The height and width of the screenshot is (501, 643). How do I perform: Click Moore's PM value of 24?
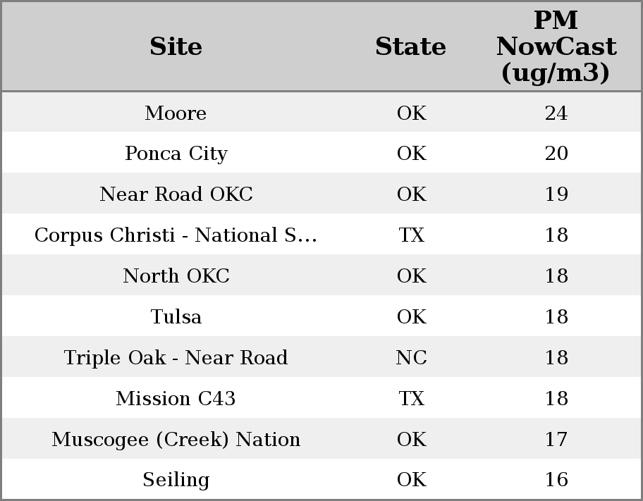click(556, 113)
